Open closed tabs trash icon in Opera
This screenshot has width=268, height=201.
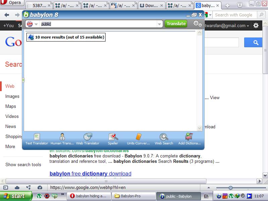[240, 5]
